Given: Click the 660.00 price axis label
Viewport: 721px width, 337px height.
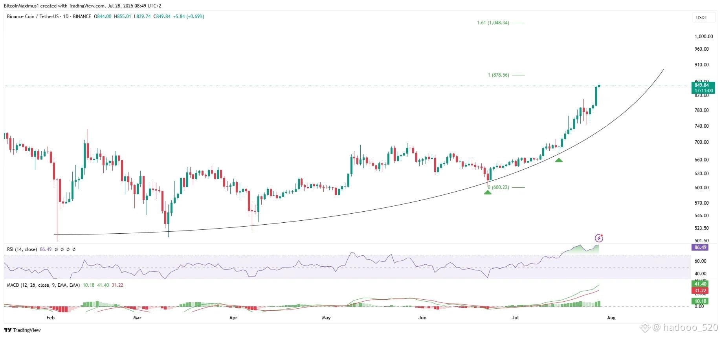Looking at the screenshot, I should pyautogui.click(x=701, y=160).
